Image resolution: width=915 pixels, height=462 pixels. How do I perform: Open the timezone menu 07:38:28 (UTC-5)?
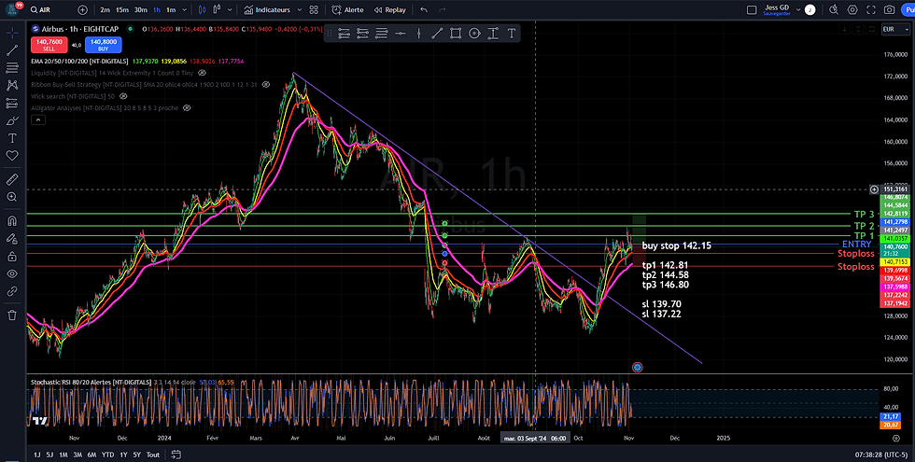pos(882,455)
